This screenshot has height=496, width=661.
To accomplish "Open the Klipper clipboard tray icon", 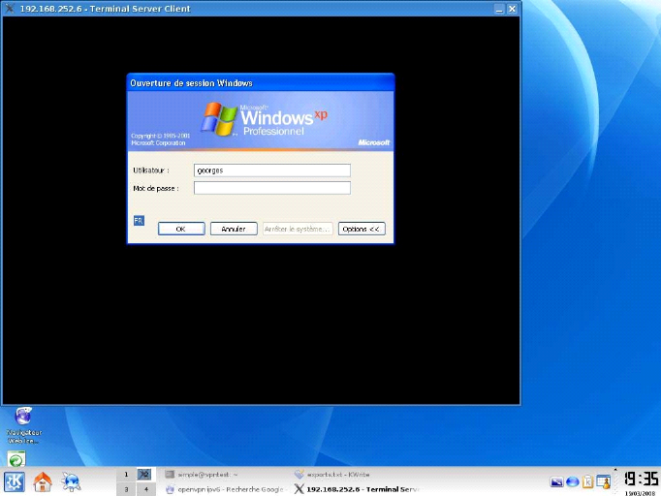I will point(587,481).
